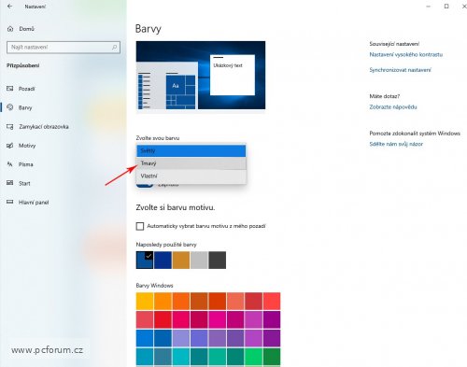Open the Zamykací obrazovka icon

10,127
